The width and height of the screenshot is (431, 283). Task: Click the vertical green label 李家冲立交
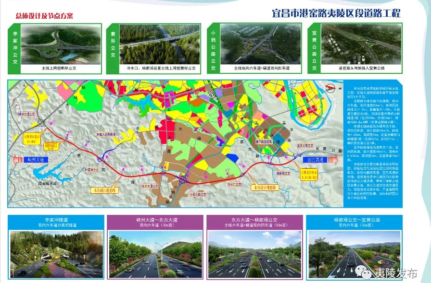pos(15,48)
